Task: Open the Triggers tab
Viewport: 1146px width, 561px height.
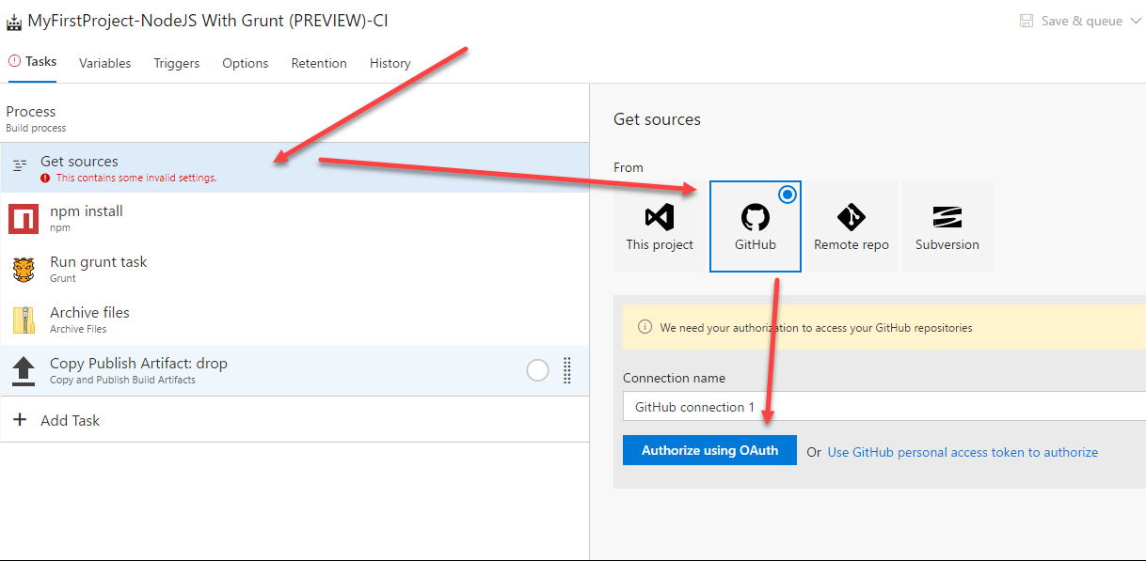Action: (x=177, y=63)
